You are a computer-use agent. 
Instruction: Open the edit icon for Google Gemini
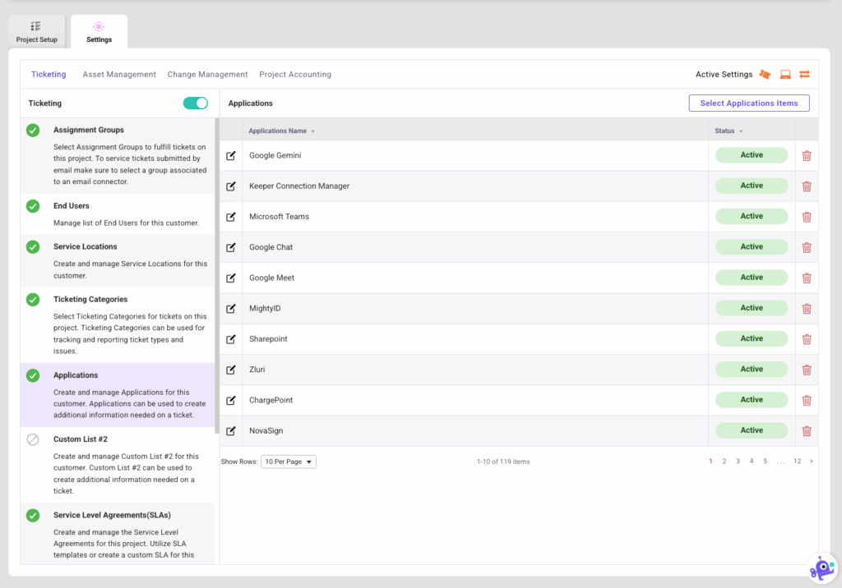[231, 154]
